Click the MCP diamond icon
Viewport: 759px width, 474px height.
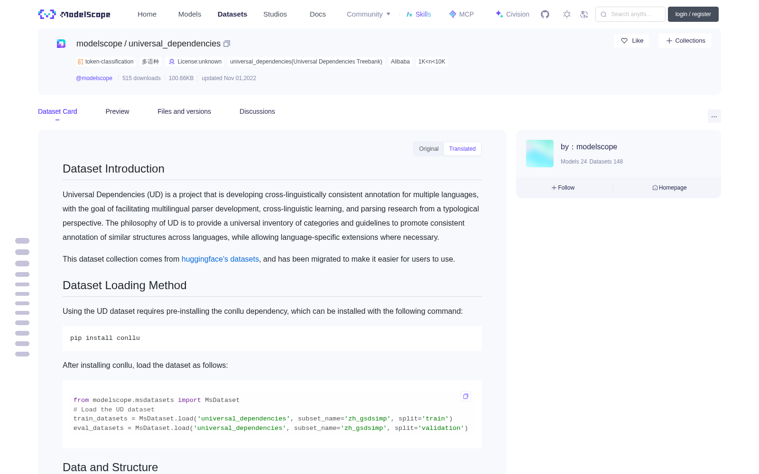click(453, 14)
